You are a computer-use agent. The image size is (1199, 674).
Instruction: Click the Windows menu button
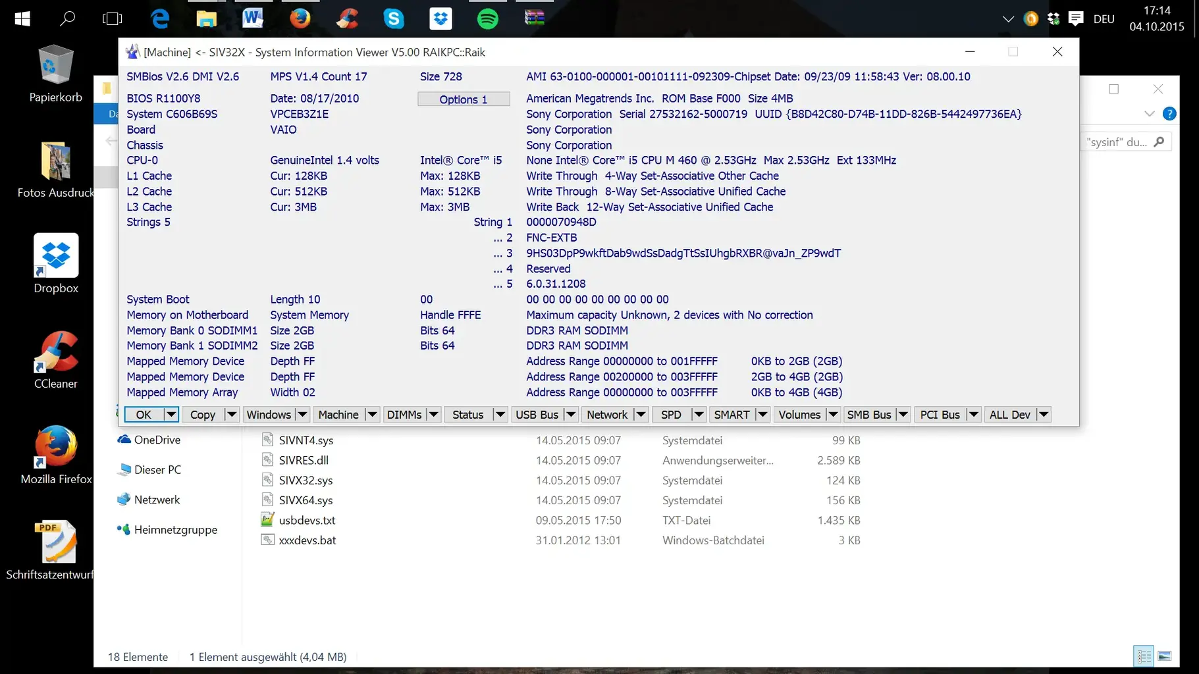coord(269,415)
